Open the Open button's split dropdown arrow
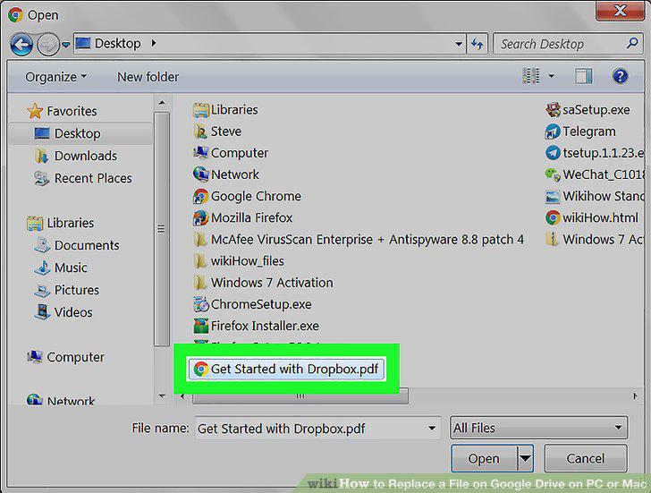Image resolution: width=651 pixels, height=493 pixels. point(526,458)
